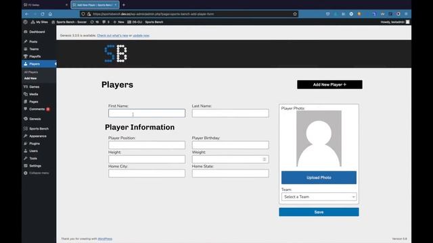
Task: Focus the Home State input field
Action: tap(230, 173)
